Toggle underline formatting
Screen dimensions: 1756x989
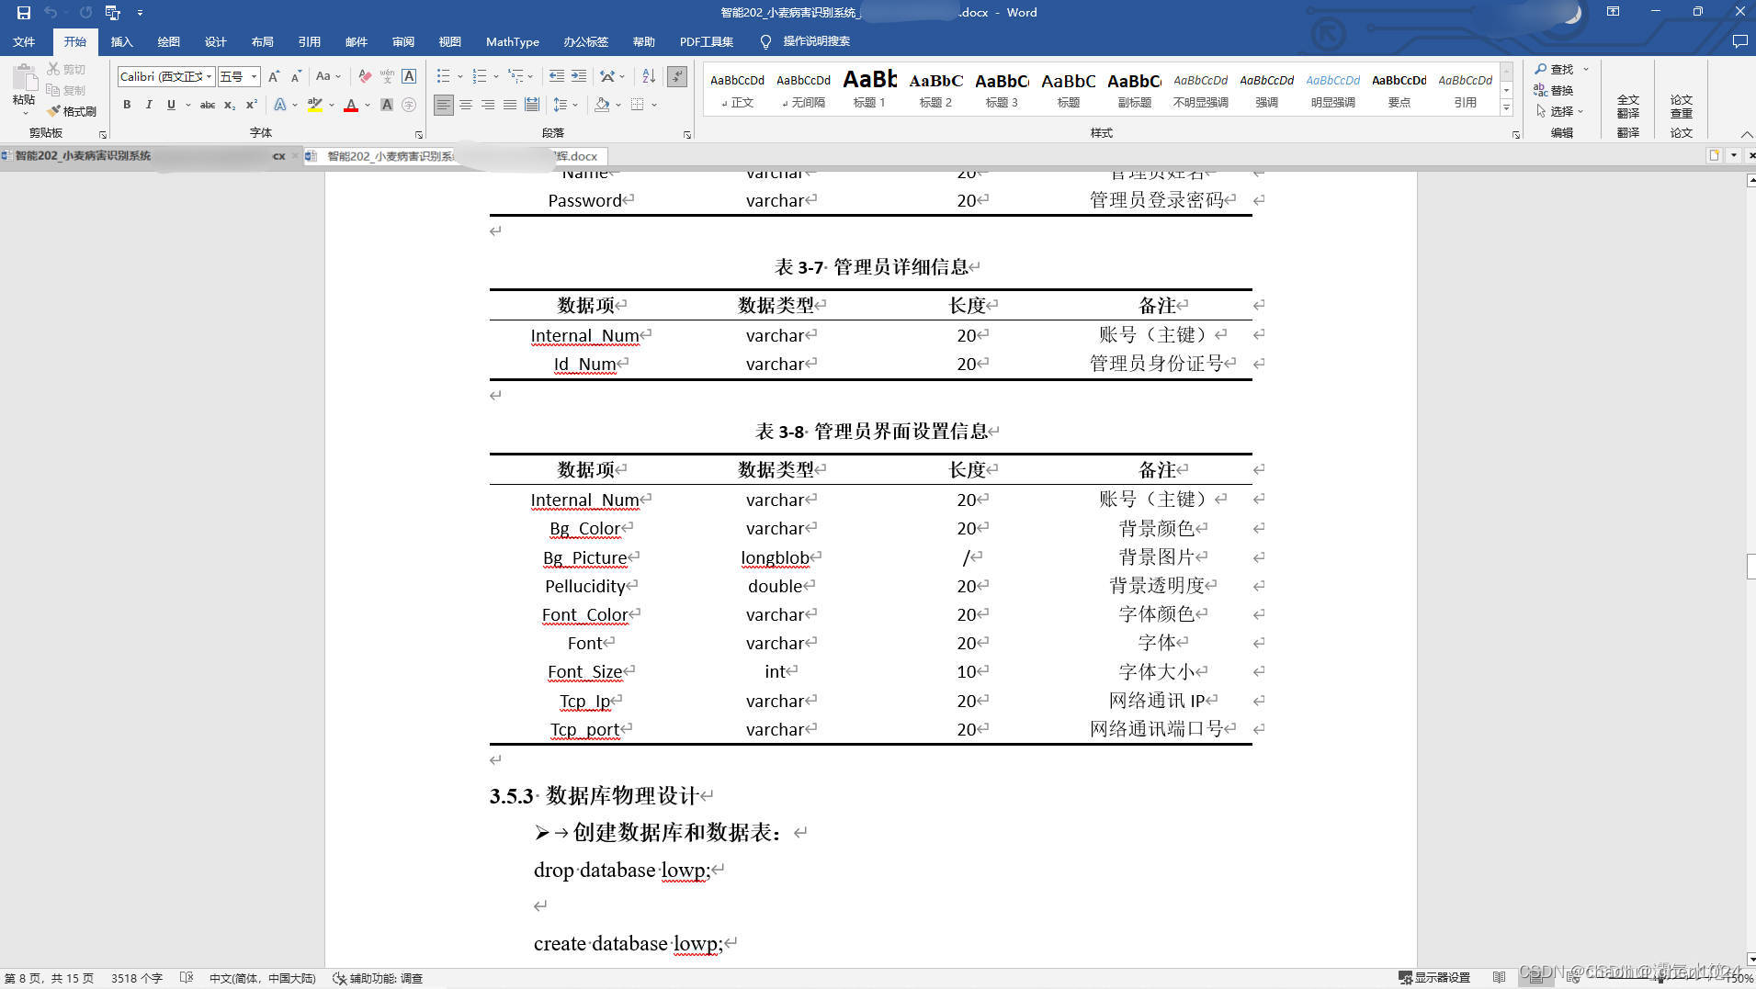[x=171, y=105]
